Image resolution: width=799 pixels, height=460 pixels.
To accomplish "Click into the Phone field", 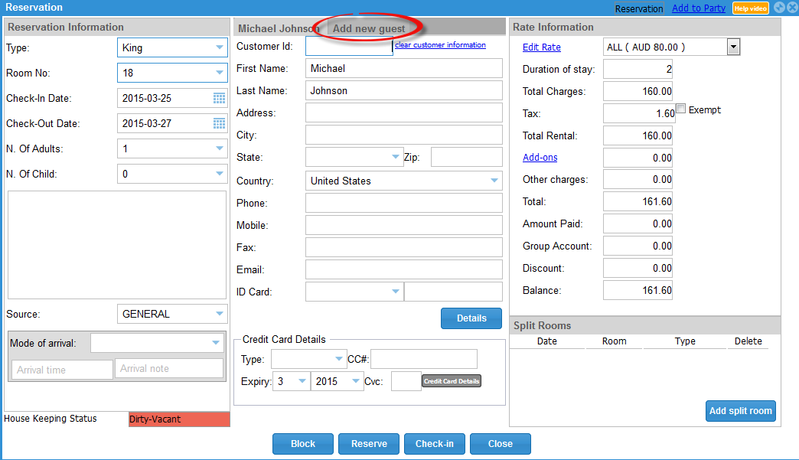I will tap(403, 203).
